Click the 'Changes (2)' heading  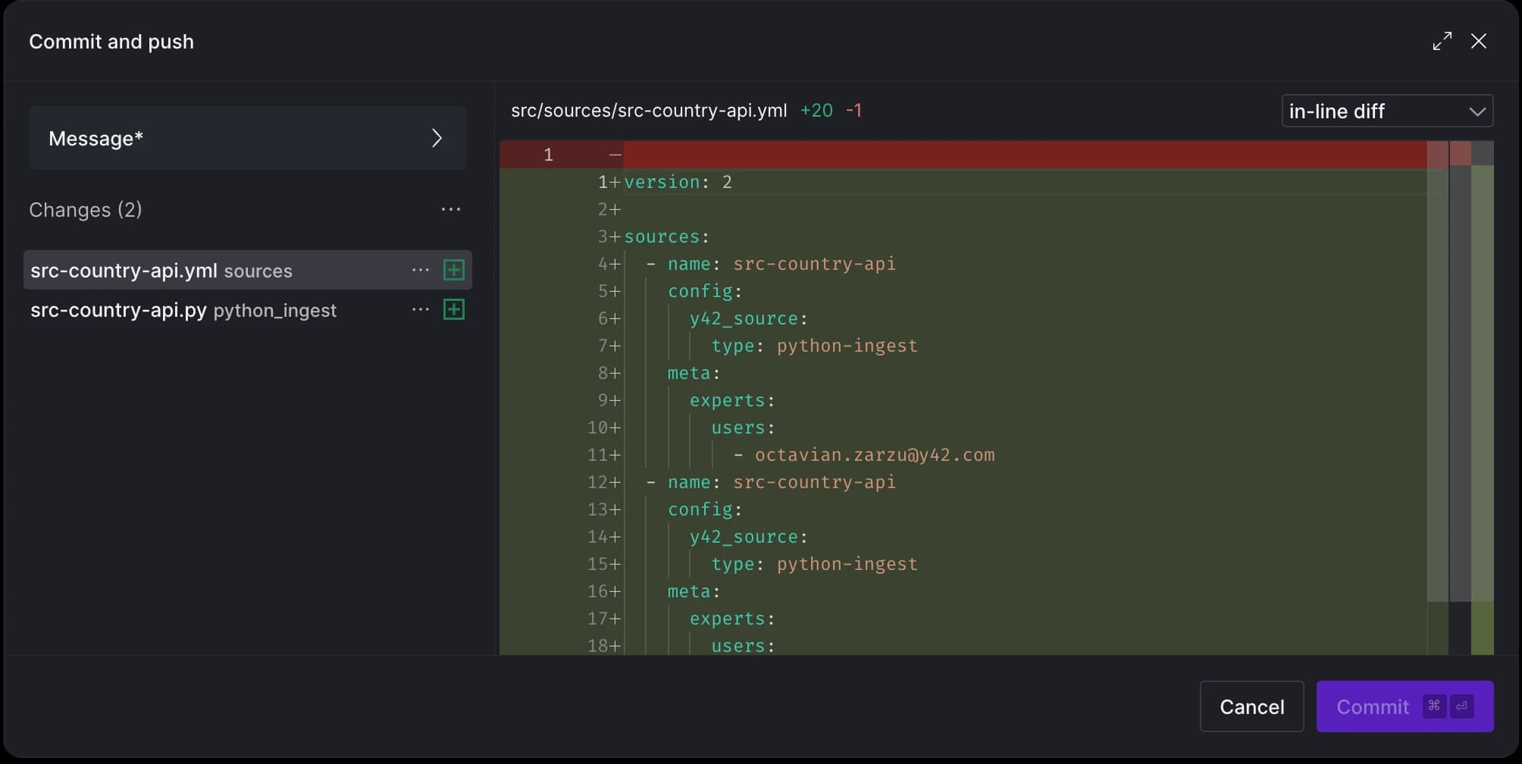[x=86, y=210]
